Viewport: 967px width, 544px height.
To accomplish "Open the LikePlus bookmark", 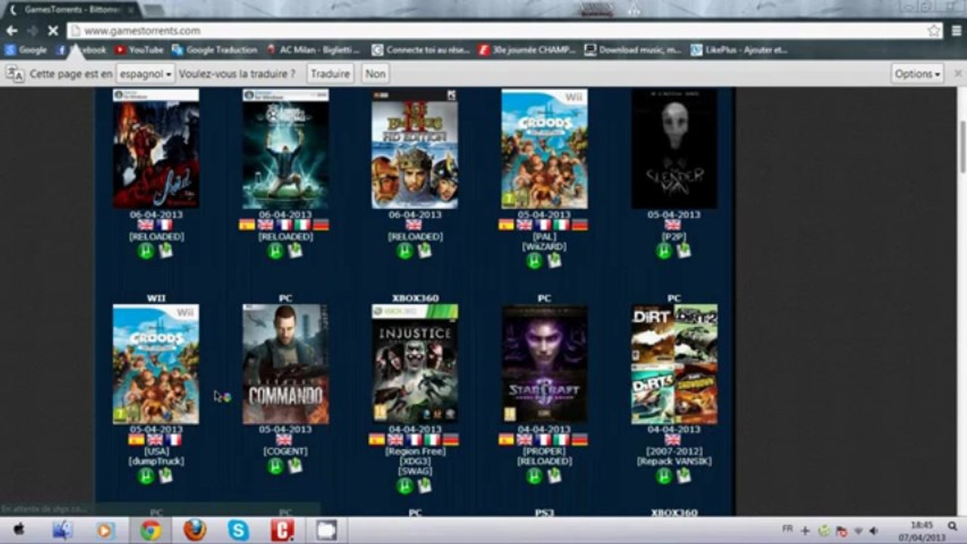I will (x=739, y=50).
